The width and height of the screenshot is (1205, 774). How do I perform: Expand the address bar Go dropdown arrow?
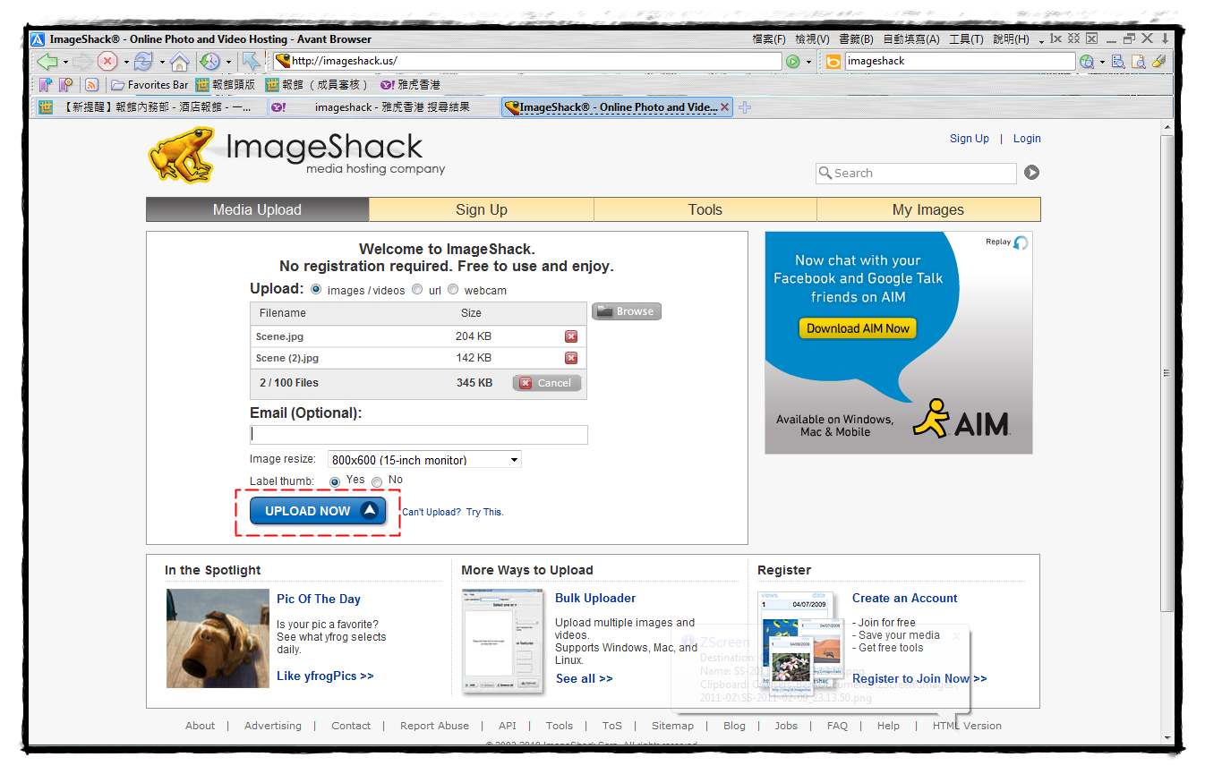pos(808,63)
